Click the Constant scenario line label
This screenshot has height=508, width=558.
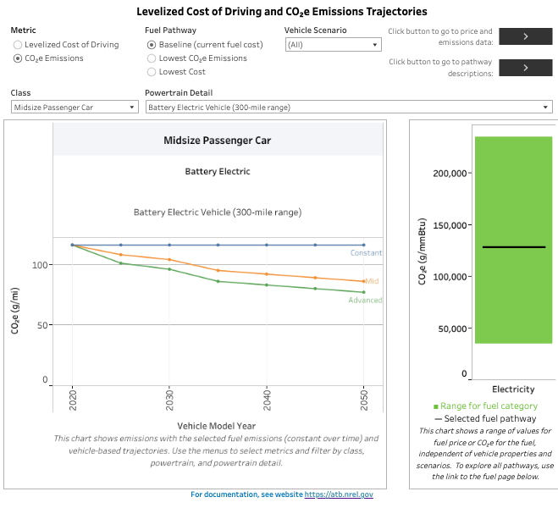point(366,253)
